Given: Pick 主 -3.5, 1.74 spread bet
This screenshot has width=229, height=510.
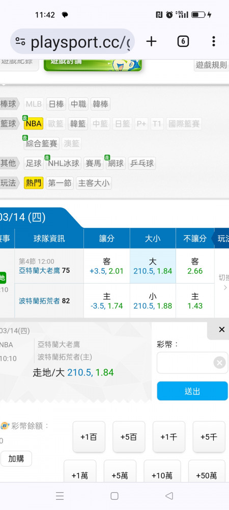Looking at the screenshot, I should click(107, 301).
